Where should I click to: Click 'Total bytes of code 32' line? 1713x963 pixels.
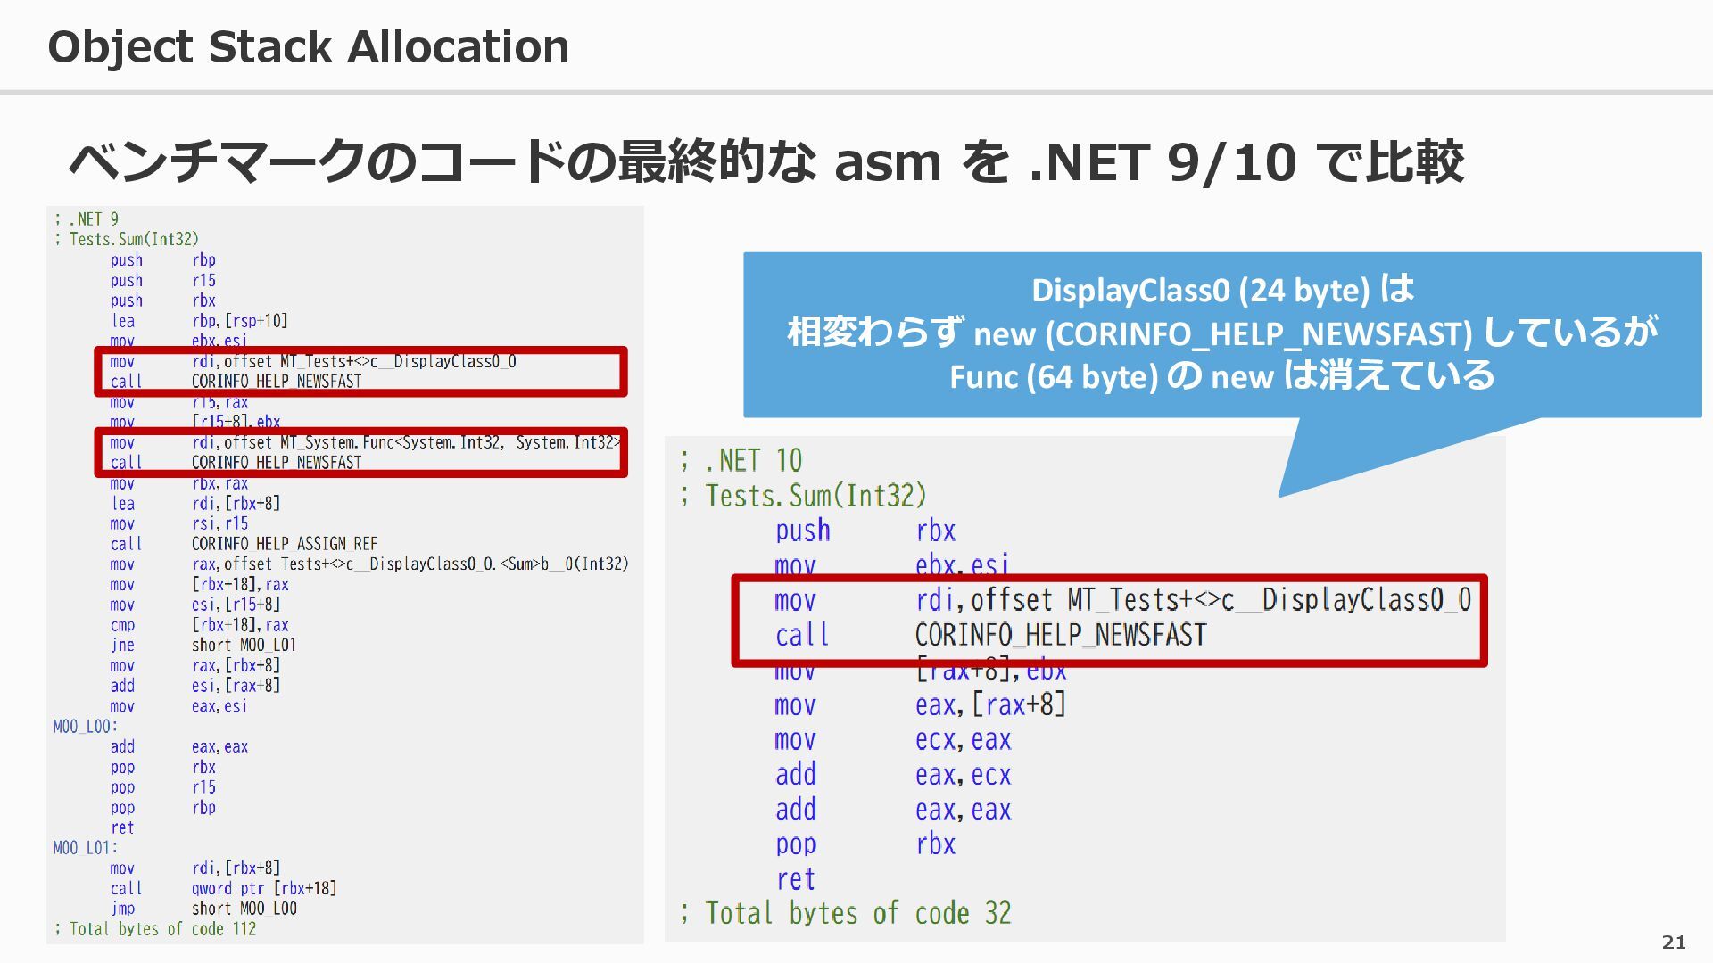(846, 913)
